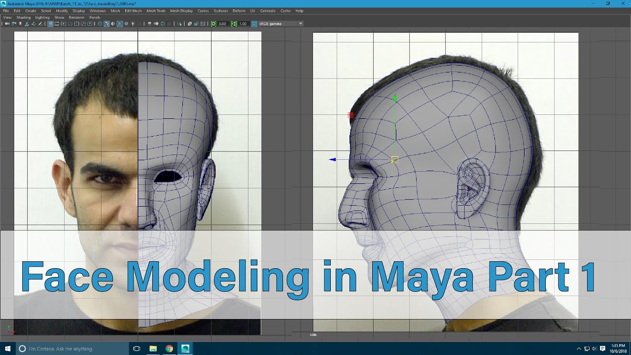This screenshot has height=355, width=631.
Task: Toggle the Resolution Gate display
Action: tap(64, 24)
